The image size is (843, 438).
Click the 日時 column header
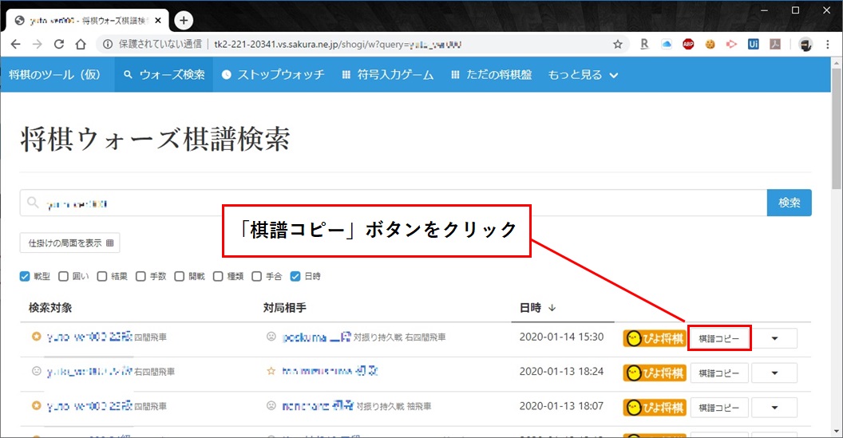pyautogui.click(x=531, y=308)
